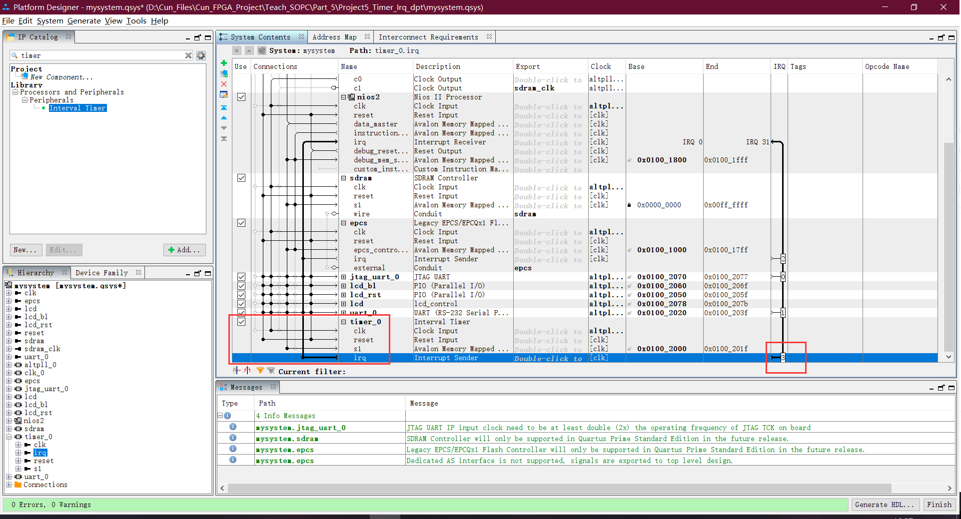This screenshot has height=519, width=961.
Task: Maximize the Messages panel
Action: tap(952, 388)
